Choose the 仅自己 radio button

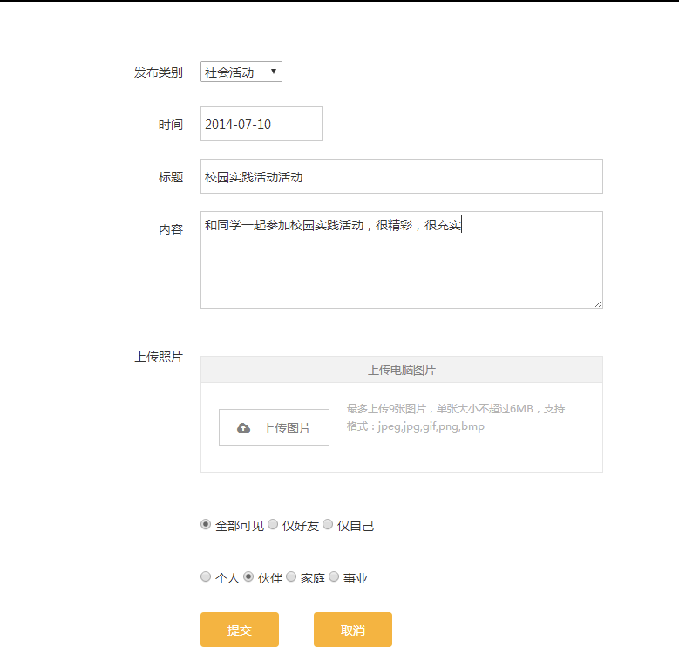(x=328, y=525)
